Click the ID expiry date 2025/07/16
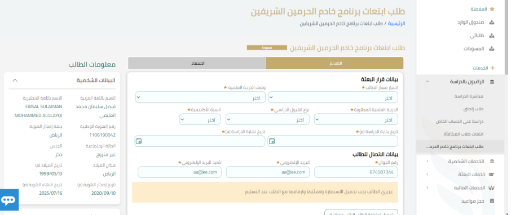The image size is (511, 215). (x=51, y=193)
